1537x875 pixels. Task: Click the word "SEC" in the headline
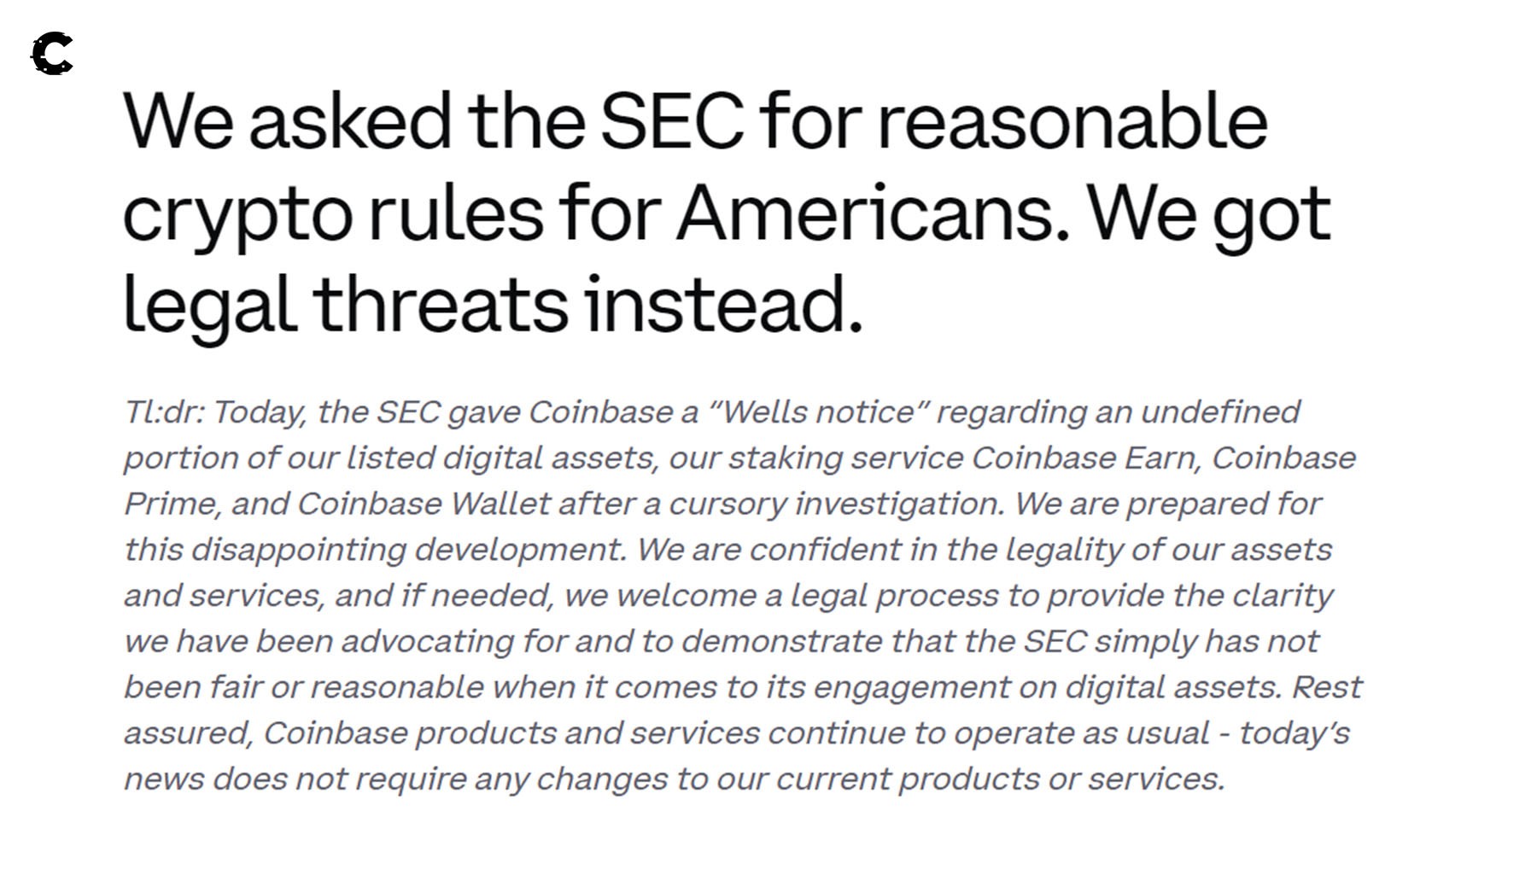672,120
